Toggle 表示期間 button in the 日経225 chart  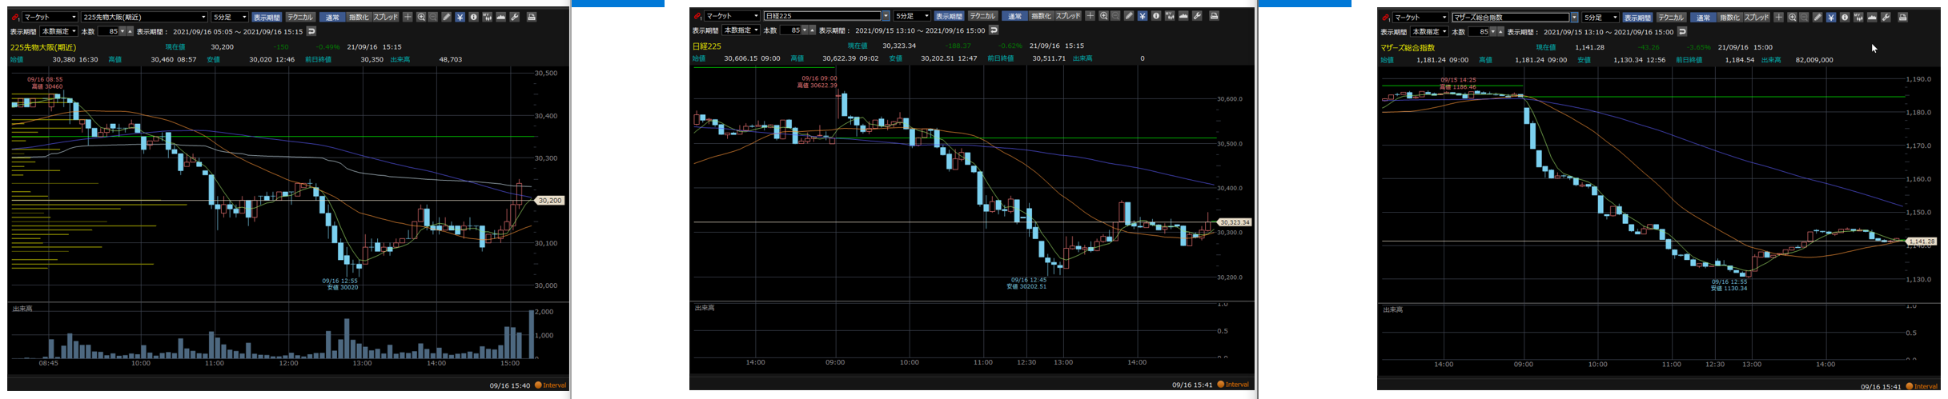[949, 16]
